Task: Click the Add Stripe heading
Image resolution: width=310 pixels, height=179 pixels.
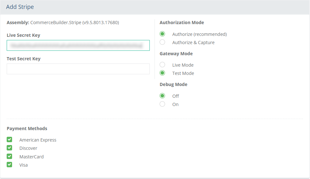Action: 20,7
